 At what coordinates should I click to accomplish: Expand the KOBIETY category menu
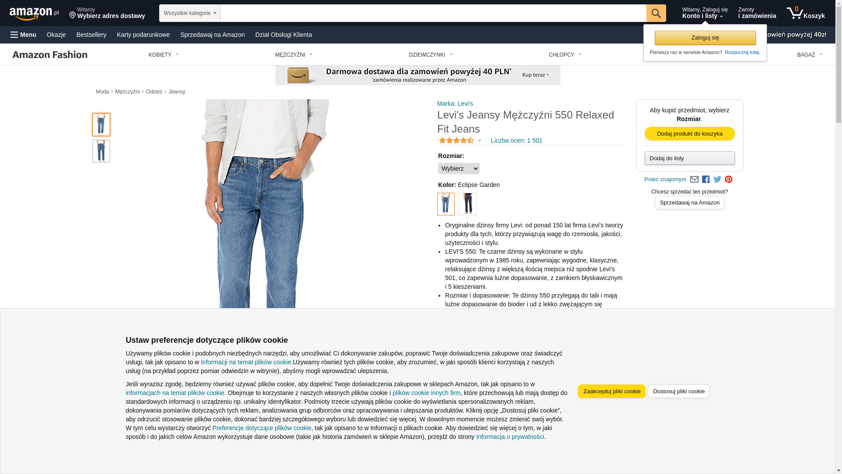(164, 55)
